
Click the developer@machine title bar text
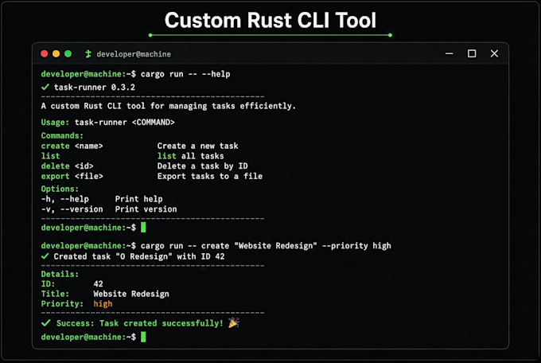point(134,54)
